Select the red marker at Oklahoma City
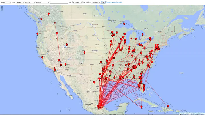This screenshot has width=205, height=115. (101, 62)
